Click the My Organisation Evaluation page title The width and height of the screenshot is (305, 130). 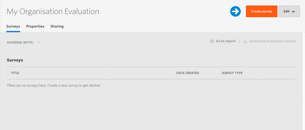(x=53, y=12)
